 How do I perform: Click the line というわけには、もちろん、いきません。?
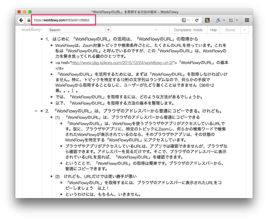tap(103, 194)
